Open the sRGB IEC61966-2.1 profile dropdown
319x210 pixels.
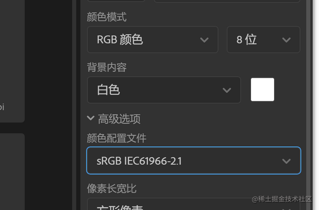coord(193,161)
